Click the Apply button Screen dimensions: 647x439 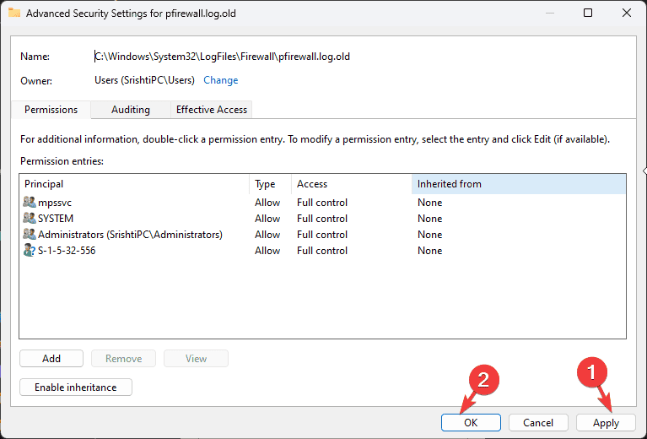click(606, 422)
